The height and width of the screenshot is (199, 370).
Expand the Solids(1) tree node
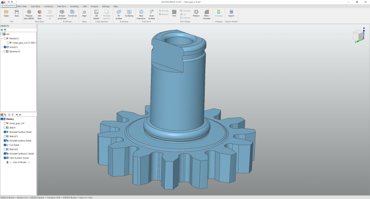[2, 47]
